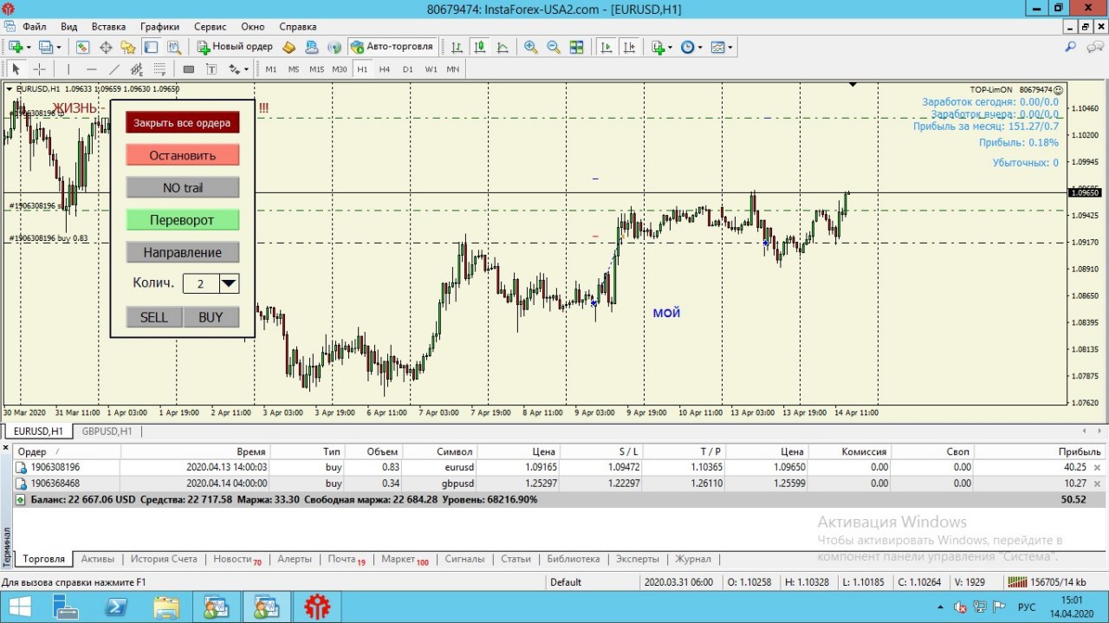Click the SELL button
Image resolution: width=1109 pixels, height=623 pixels.
(154, 317)
